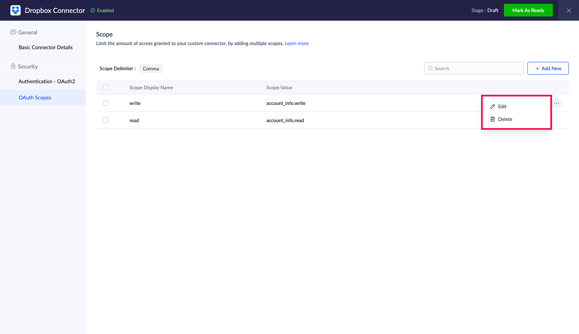Go to Authentication - OAuth2 section
Viewport: 579px width, 334px height.
coord(47,81)
